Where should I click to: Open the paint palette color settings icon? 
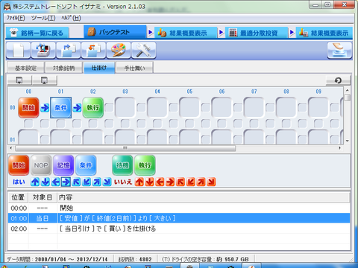click(x=119, y=51)
